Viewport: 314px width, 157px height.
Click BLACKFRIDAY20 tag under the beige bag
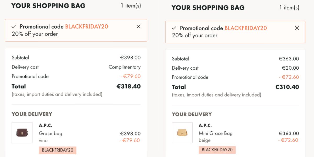[217, 150]
